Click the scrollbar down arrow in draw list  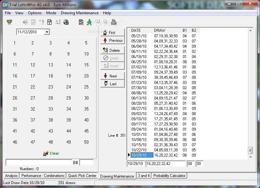[251, 157]
